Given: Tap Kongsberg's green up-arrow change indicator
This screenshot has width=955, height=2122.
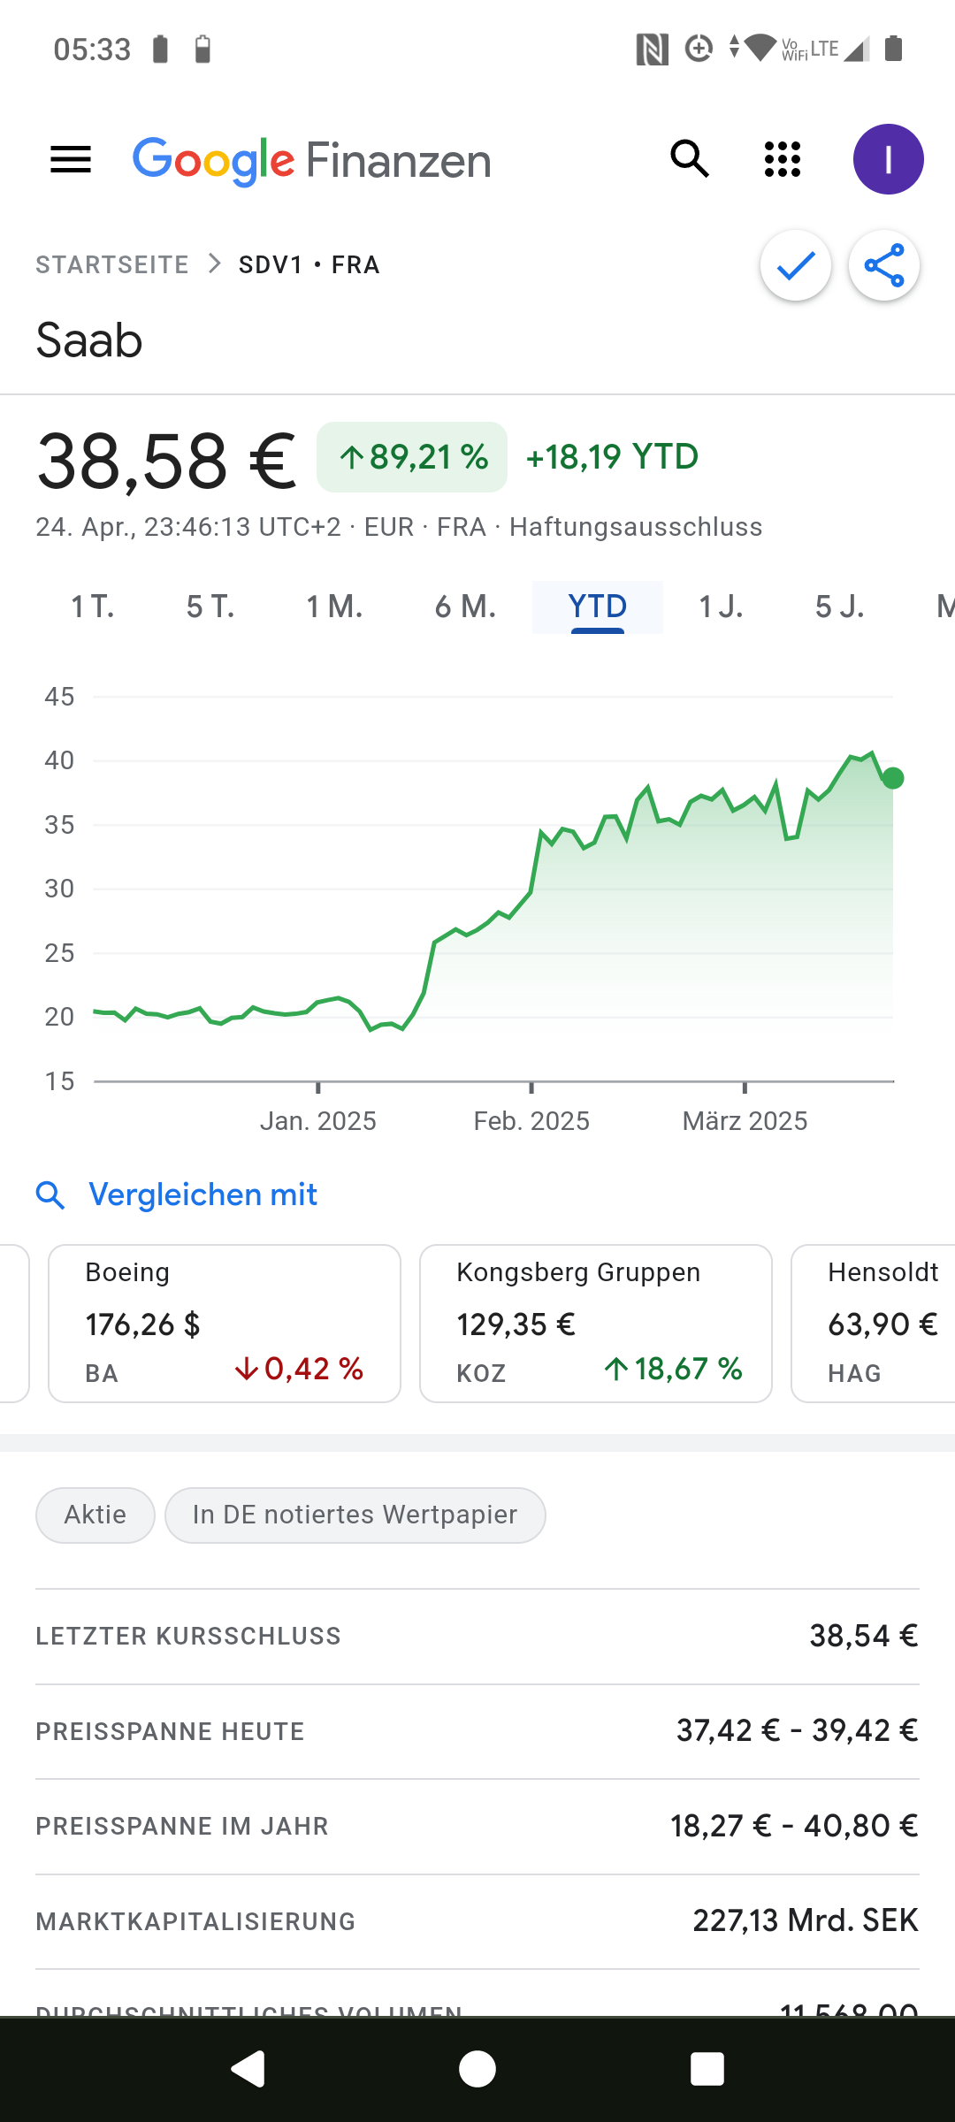Looking at the screenshot, I should (673, 1370).
